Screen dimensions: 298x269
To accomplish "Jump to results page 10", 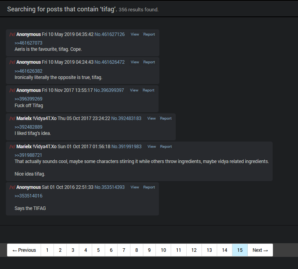I will point(163,250).
